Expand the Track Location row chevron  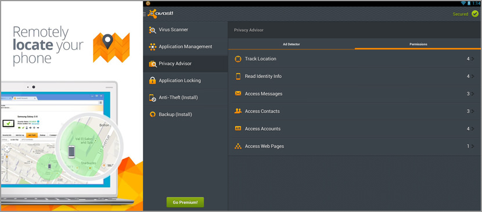(473, 59)
